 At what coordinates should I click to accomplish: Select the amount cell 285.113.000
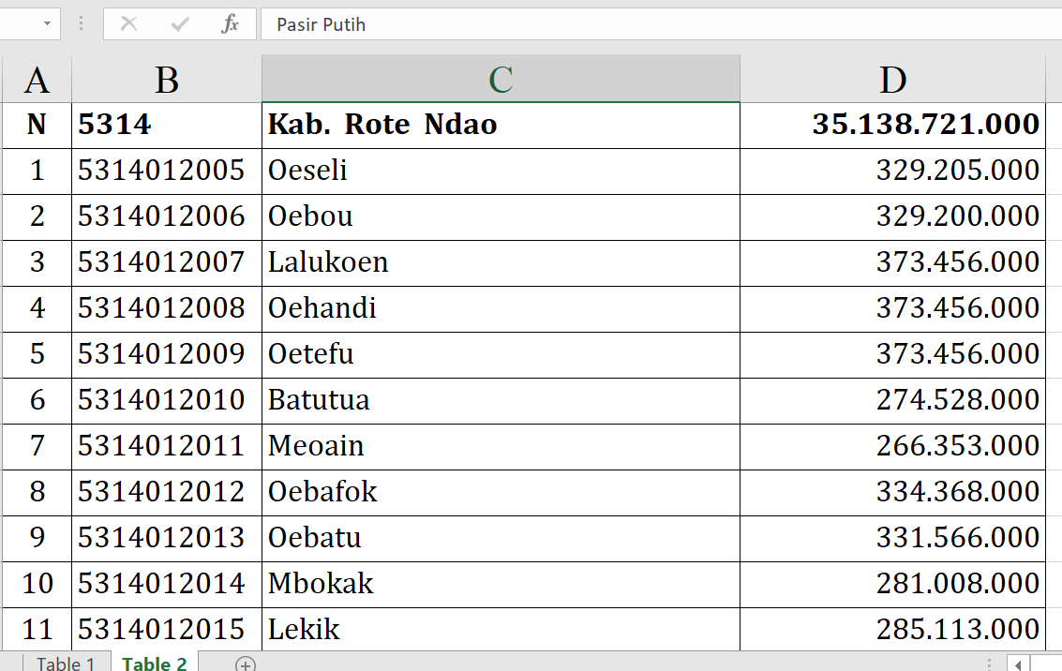892,630
